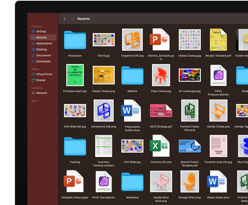
Task: Go to iCloud Drive in sidebar
Action: 44,74
